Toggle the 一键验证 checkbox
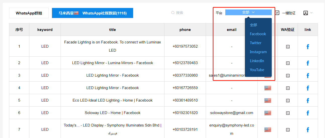The width and height of the screenshot is (325, 138). click(277, 13)
